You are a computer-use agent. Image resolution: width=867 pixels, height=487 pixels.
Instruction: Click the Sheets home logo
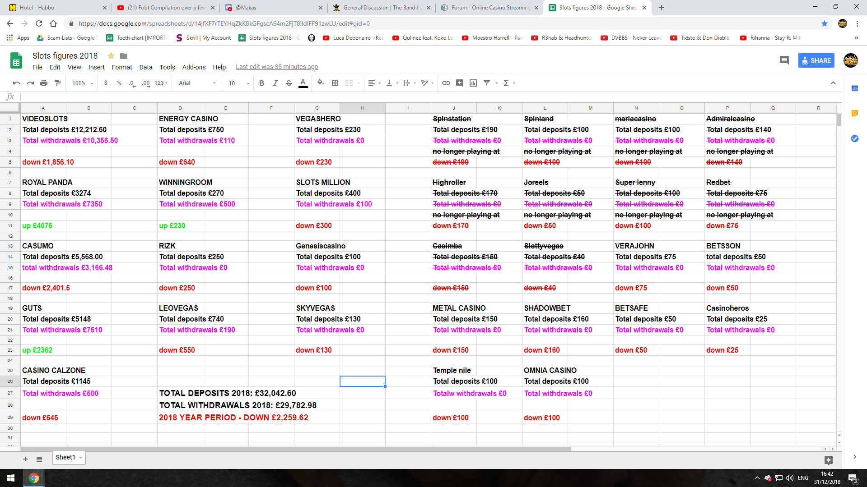16,60
